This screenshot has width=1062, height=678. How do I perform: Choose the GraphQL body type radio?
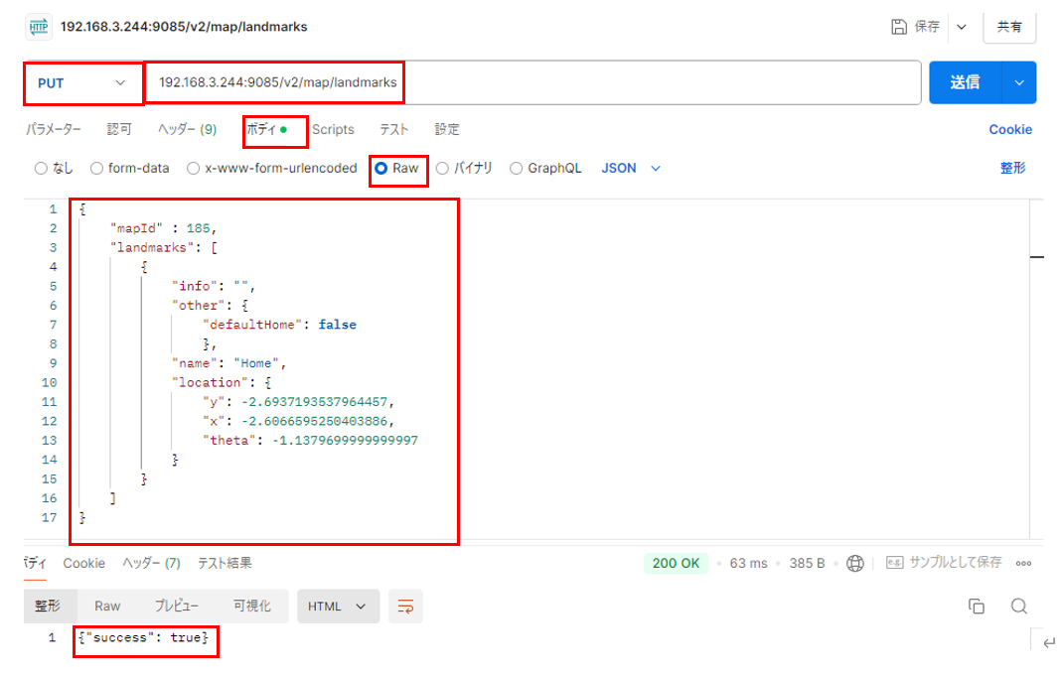517,169
